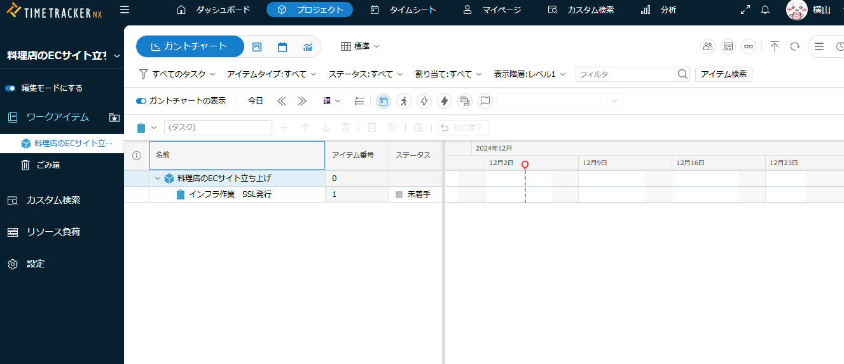
Task: Open ごみ箱 in the sidebar
Action: pyautogui.click(x=48, y=165)
